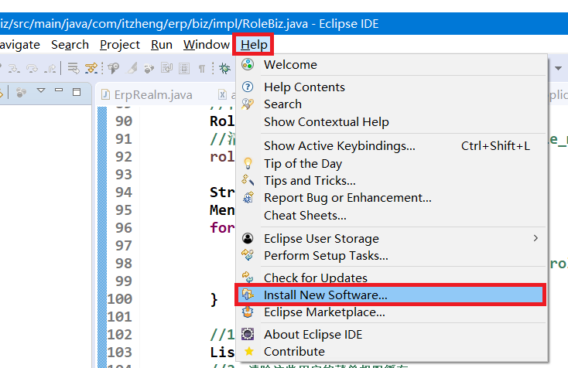The width and height of the screenshot is (568, 368).
Task: Click the Welcome globe icon
Action: (x=248, y=64)
